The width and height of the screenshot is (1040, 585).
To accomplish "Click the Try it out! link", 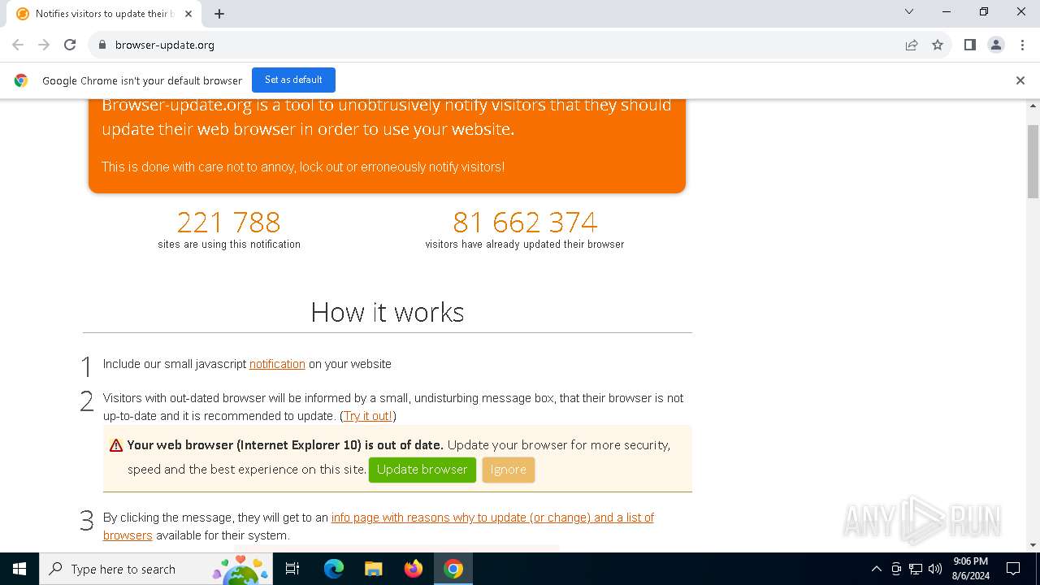I will pos(368,416).
